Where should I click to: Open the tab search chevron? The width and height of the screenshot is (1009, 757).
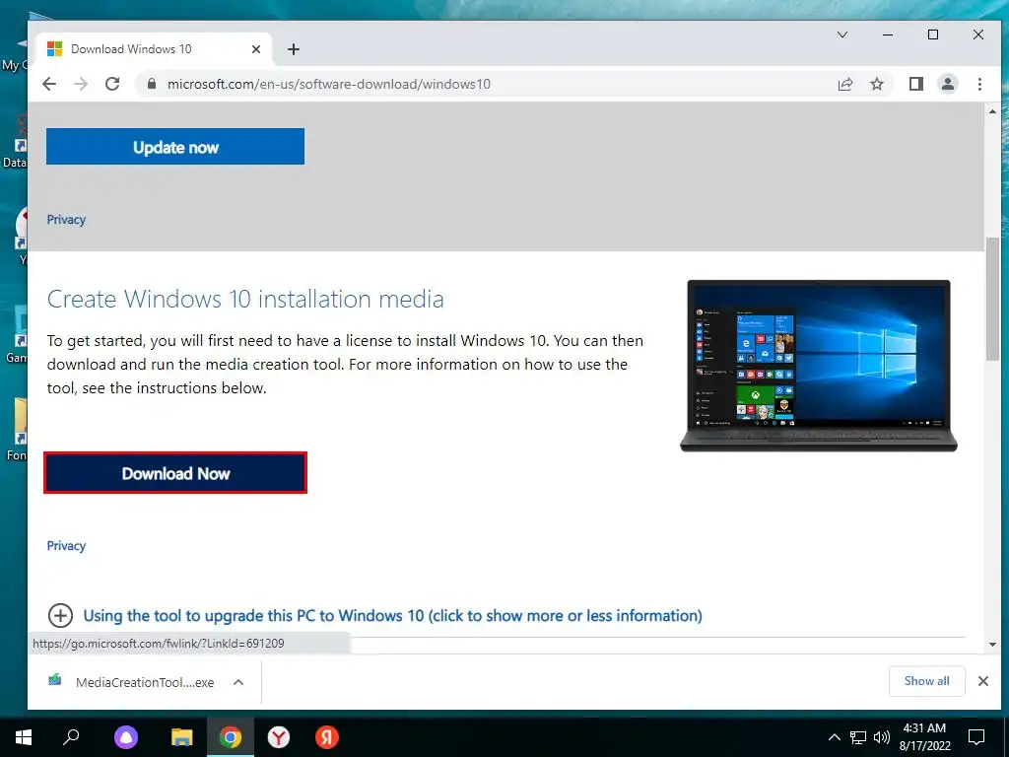click(x=842, y=34)
